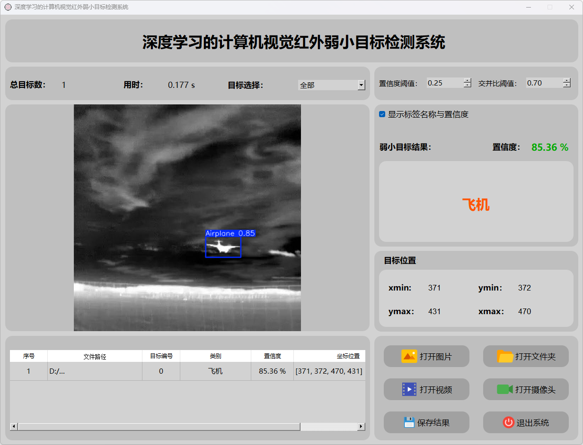Increase the IoU threshold value by one step
Screen dimensions: 583x445
[567, 80]
